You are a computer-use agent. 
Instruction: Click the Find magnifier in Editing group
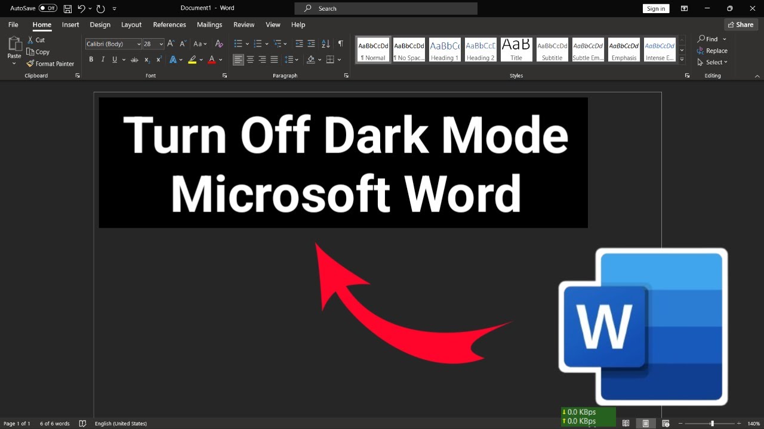click(702, 39)
